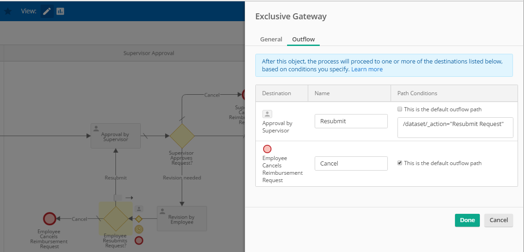Add a timer event from quick palette
Screen dimensions: 524x252
coord(138,229)
